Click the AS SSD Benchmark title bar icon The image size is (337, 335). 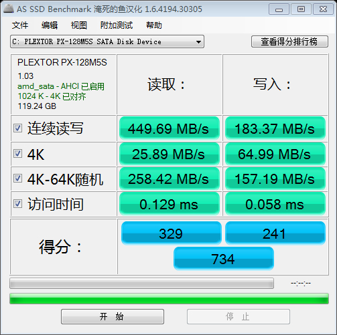point(9,9)
